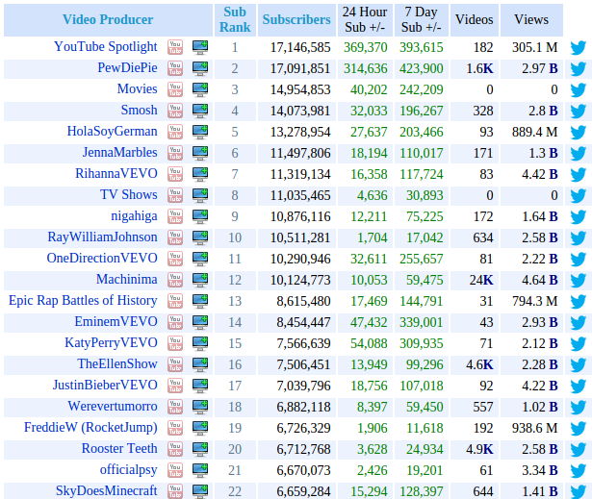
Task: Open Smosh channel link
Action: coord(139,111)
